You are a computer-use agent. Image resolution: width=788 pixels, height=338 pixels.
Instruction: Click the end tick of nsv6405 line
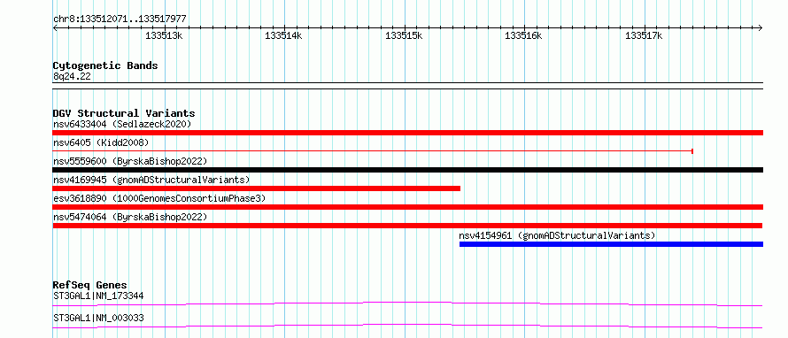(692, 151)
